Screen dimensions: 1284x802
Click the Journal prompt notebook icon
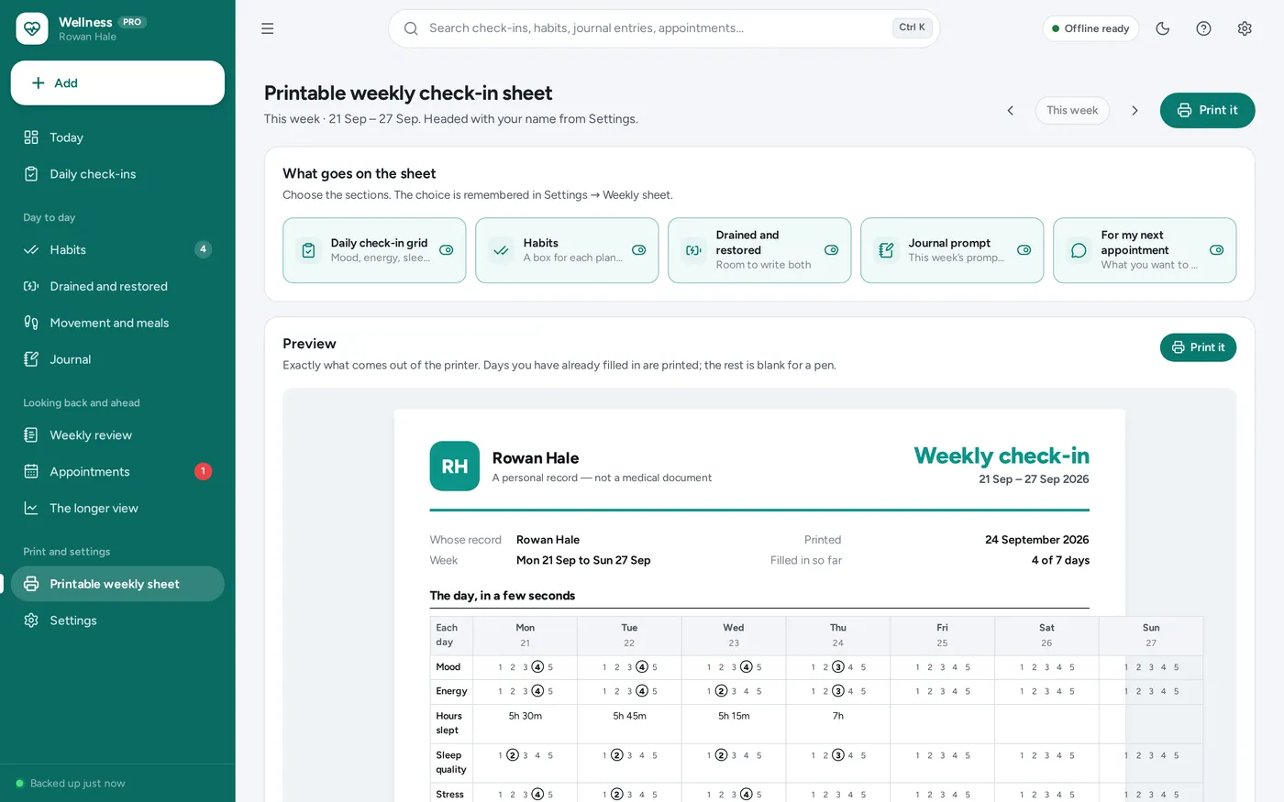(x=887, y=250)
